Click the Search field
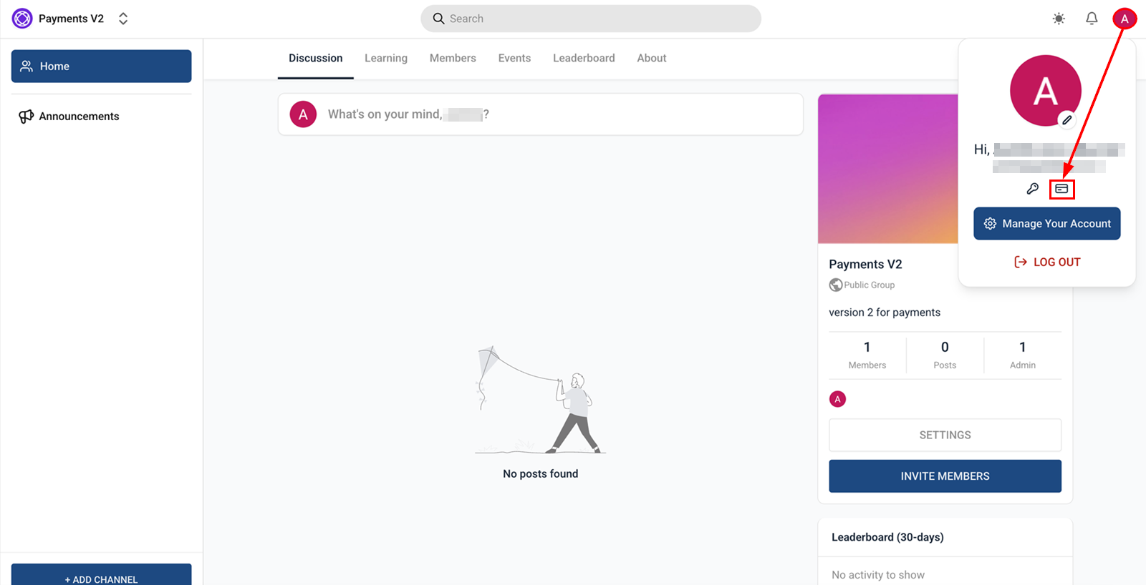Screen dimensions: 1146x585 [590, 19]
